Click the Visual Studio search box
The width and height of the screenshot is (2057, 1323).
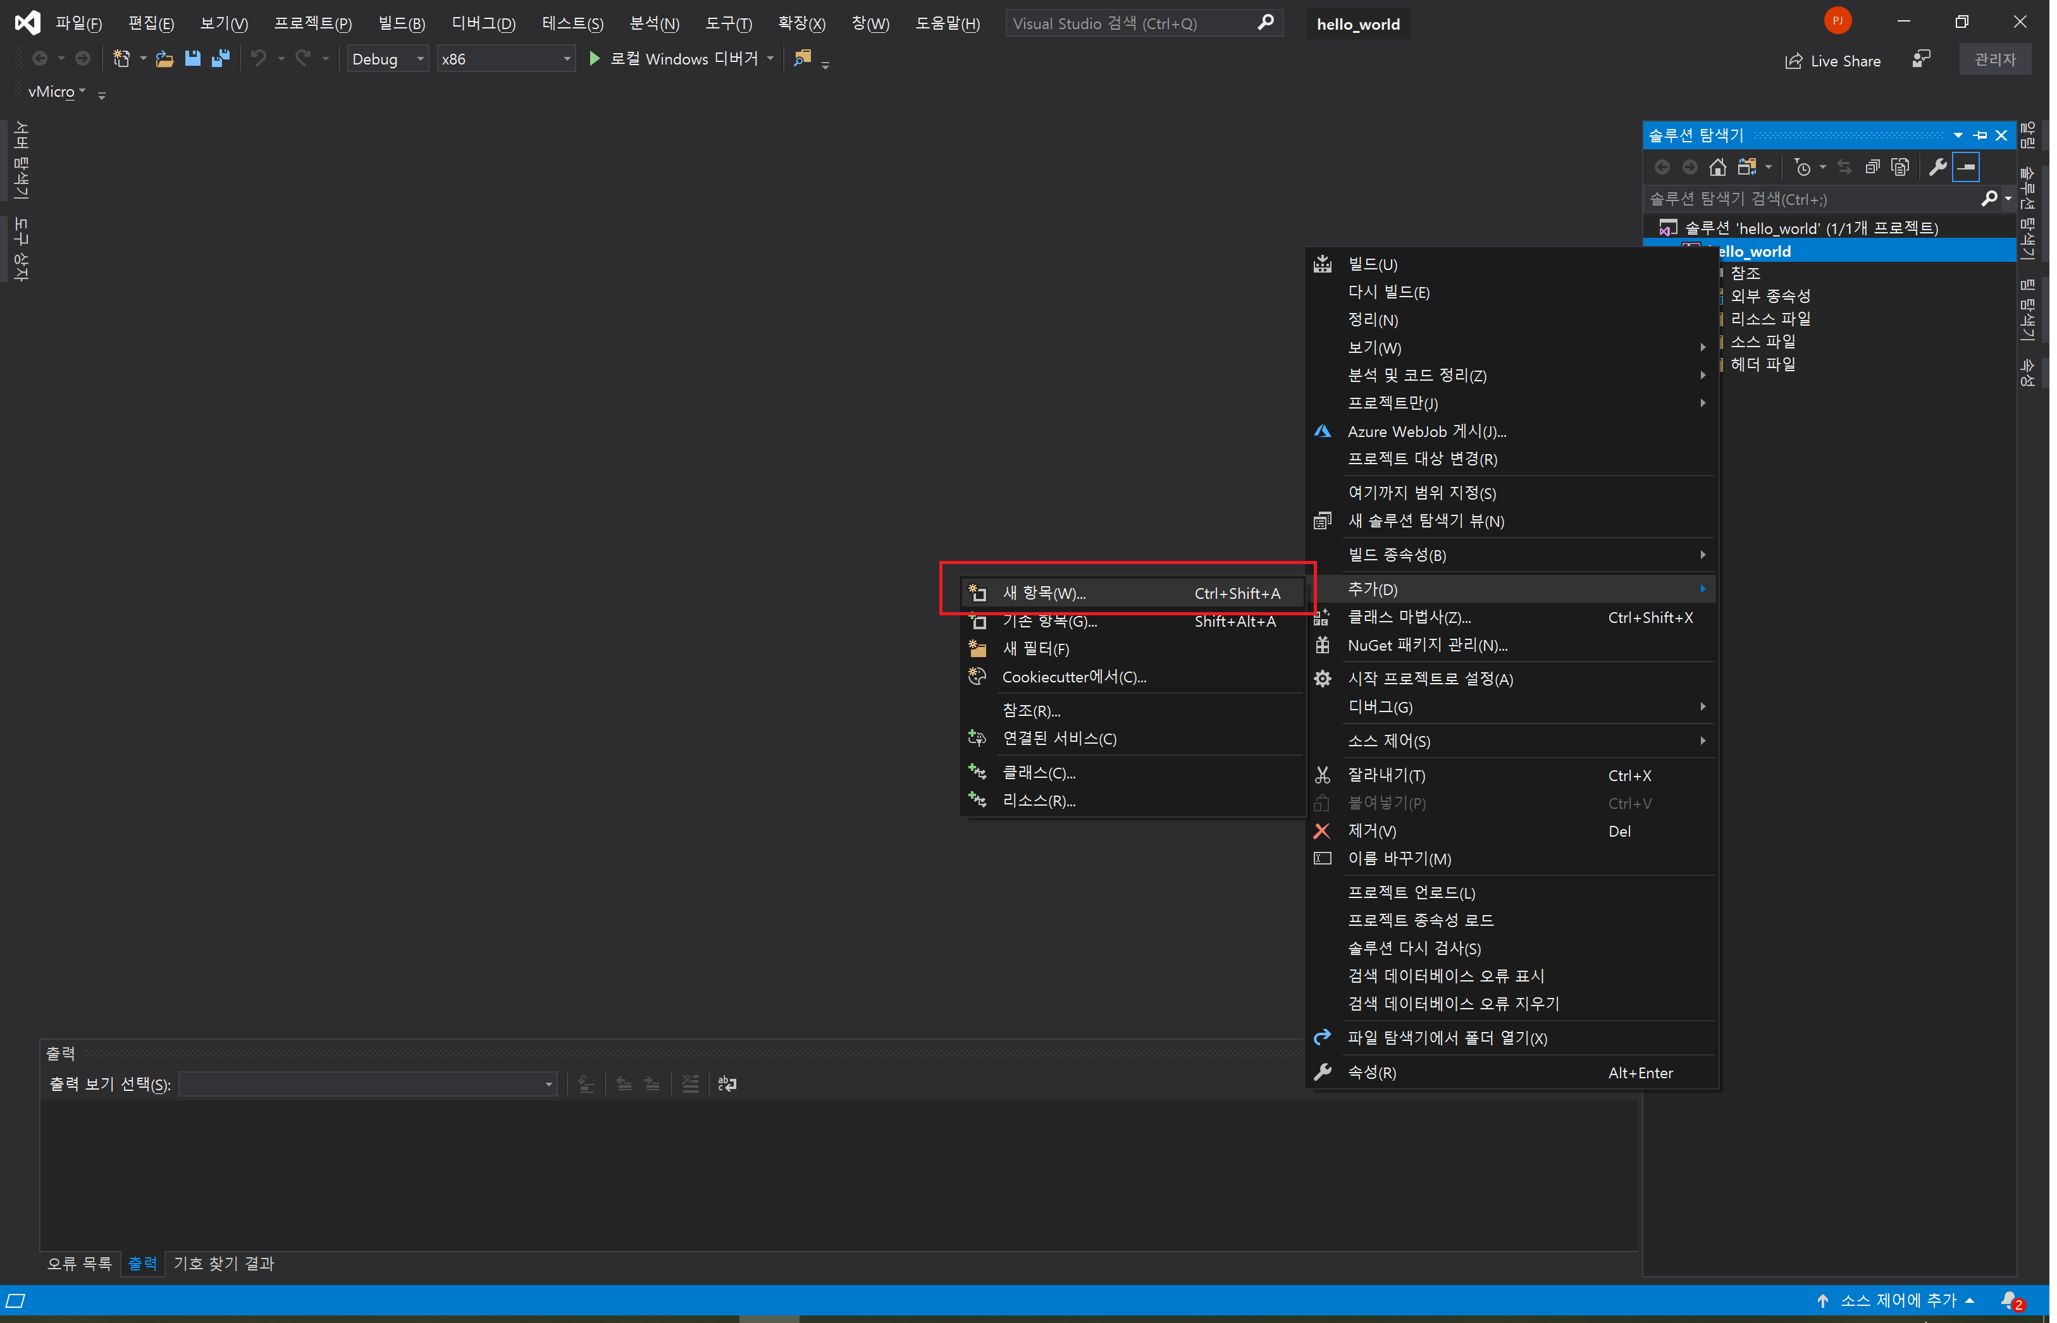point(1134,23)
